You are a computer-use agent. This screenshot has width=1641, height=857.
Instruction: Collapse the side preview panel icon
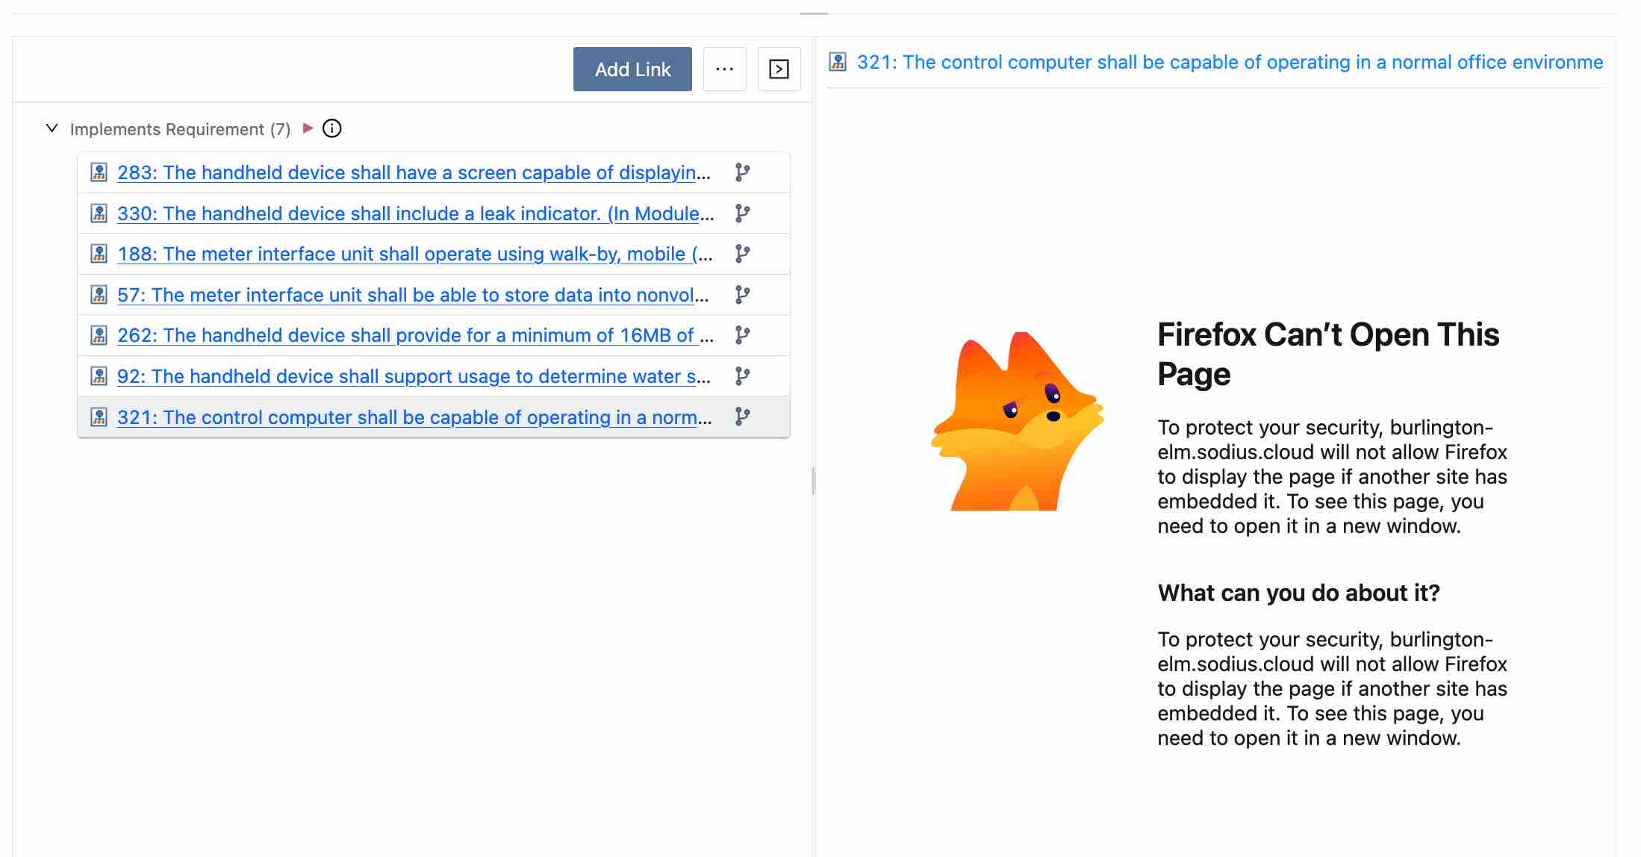pyautogui.click(x=779, y=69)
